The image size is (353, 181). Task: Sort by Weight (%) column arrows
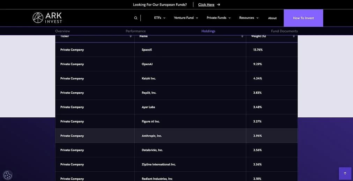(294, 37)
